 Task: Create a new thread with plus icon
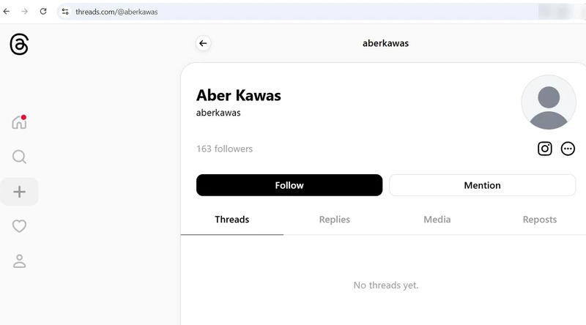(x=19, y=192)
